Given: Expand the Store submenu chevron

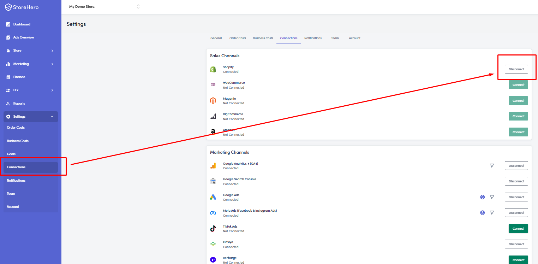Looking at the screenshot, I should [x=52, y=51].
